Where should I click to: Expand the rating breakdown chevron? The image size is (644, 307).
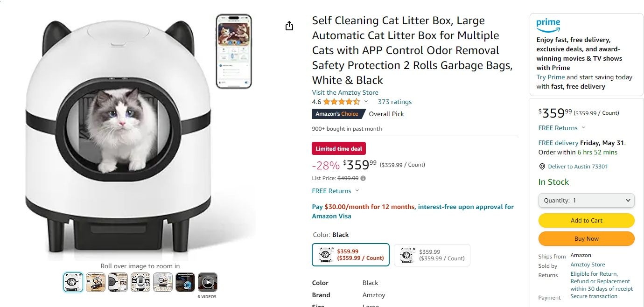pos(366,102)
